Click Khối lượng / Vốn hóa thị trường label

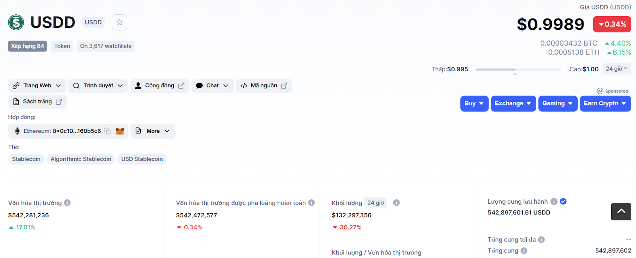pos(376,252)
